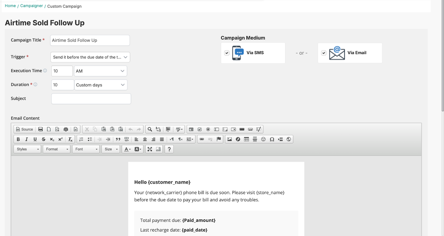Screen dimensions: 444x236
Task: Toggle the Via Email checkbox
Action: [324, 53]
